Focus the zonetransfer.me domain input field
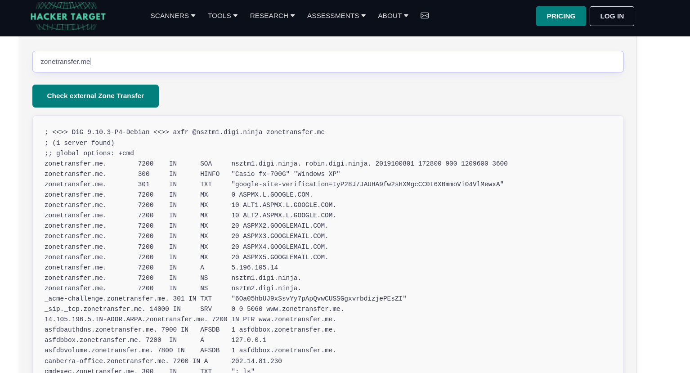The width and height of the screenshot is (690, 373). point(327,62)
